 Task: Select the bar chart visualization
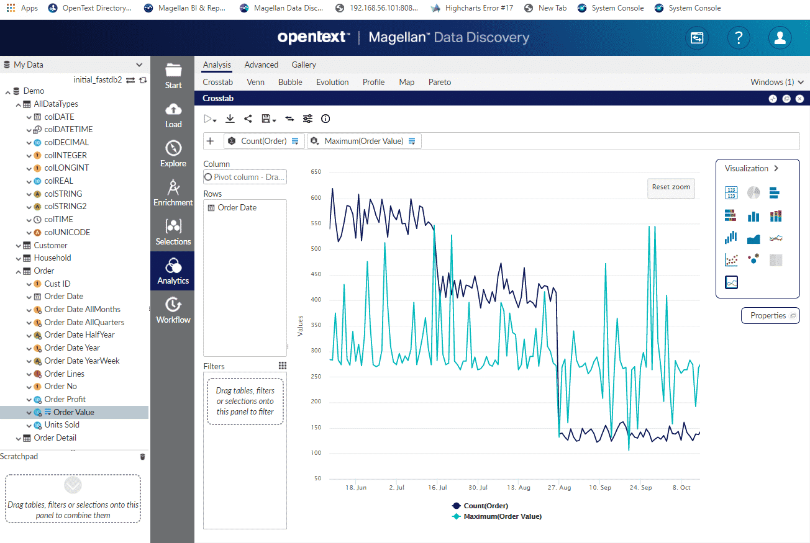coord(753,215)
